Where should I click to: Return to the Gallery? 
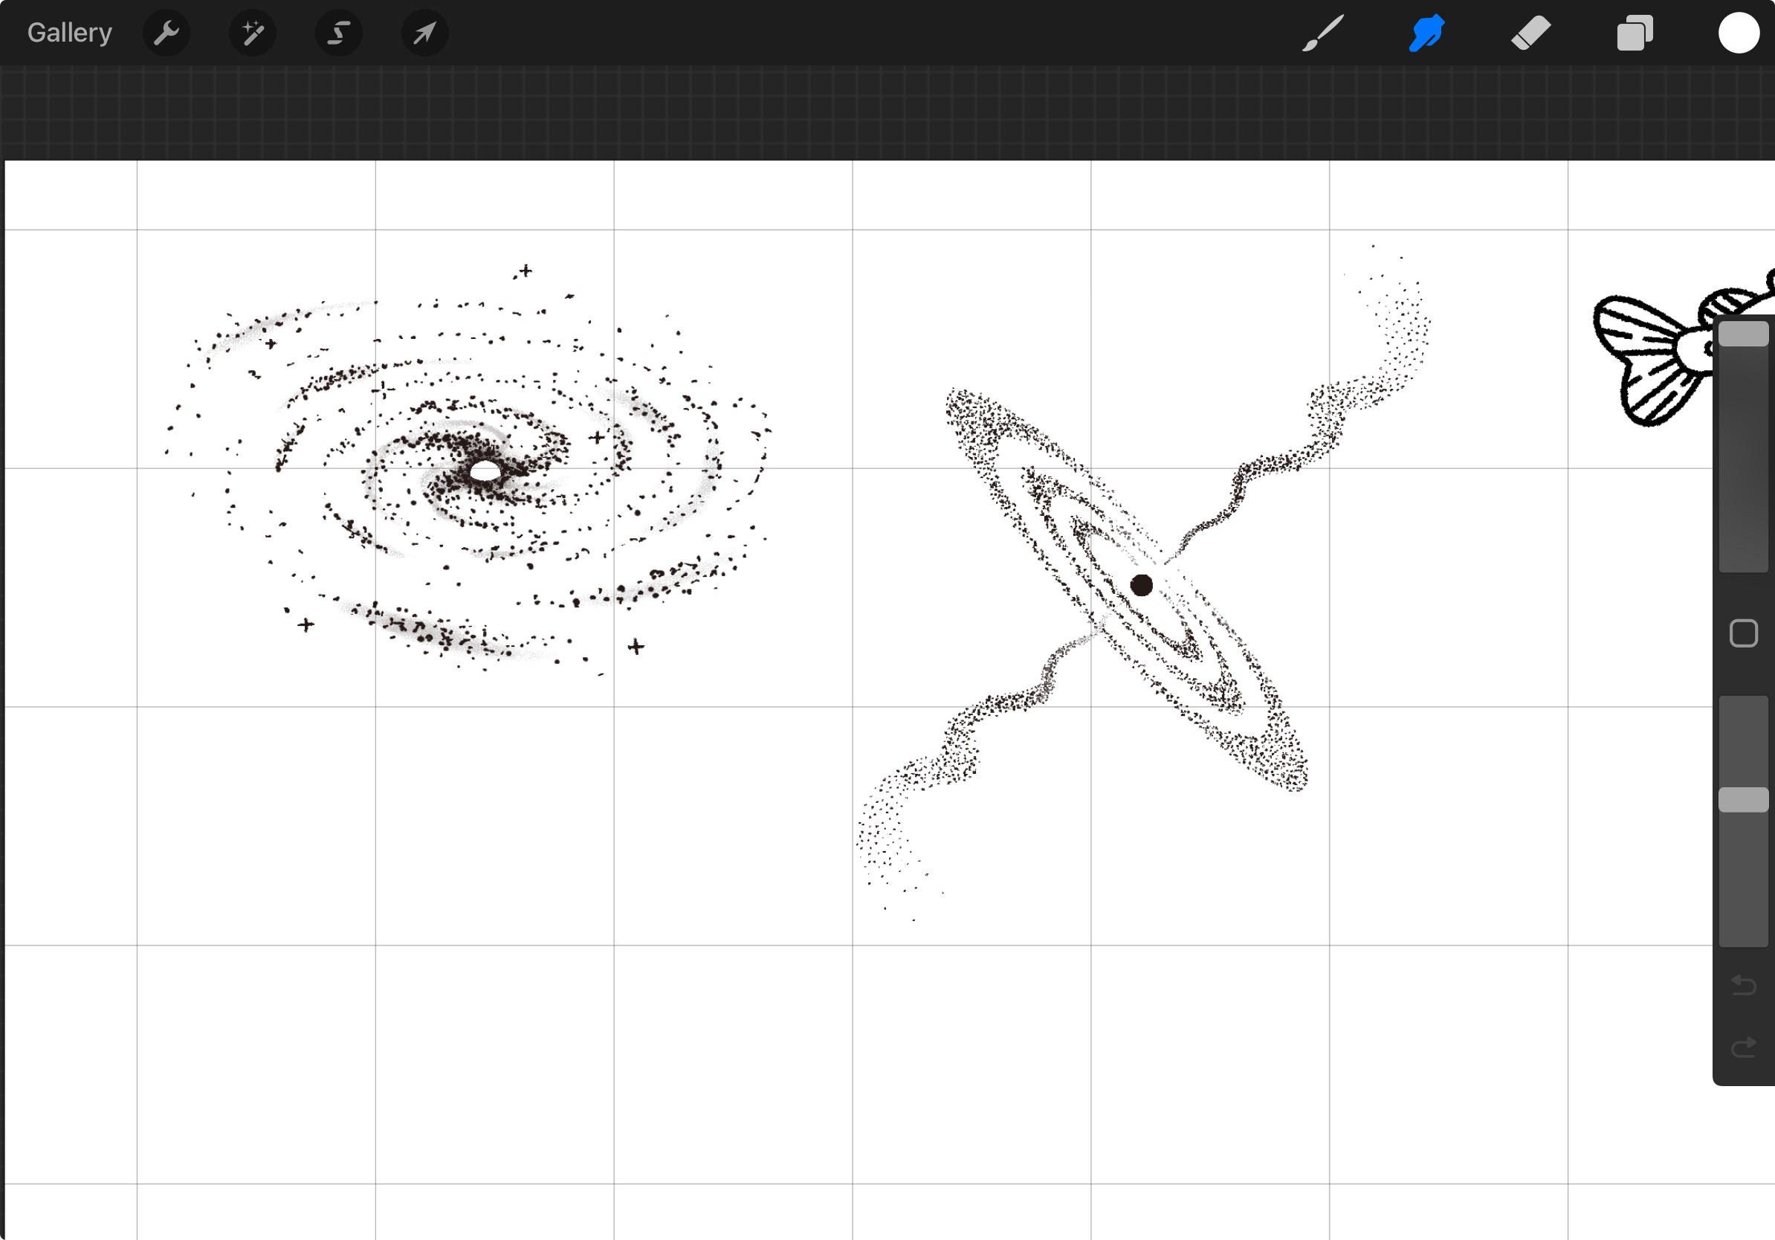pyautogui.click(x=70, y=33)
